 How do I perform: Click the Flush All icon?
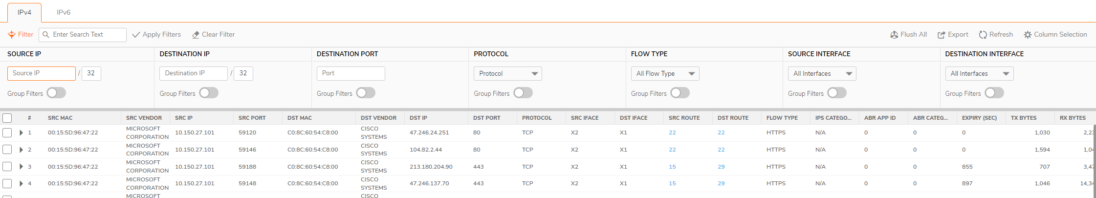point(894,35)
